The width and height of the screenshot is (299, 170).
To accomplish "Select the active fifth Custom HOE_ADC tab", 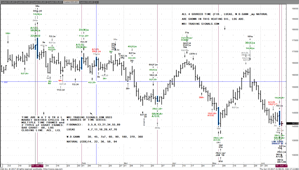I will pos(71,2).
